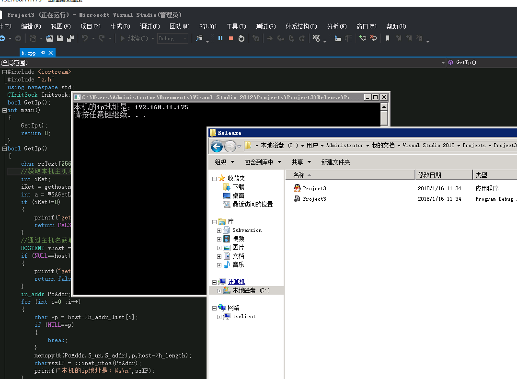The width and height of the screenshot is (517, 379).
Task: Open the 包含到库中 dropdown
Action: tap(263, 162)
